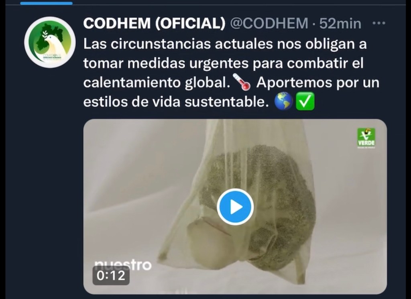Select the blue active tab indicator
Image resolution: width=411 pixels, height=299 pixels.
[x=47, y=3]
